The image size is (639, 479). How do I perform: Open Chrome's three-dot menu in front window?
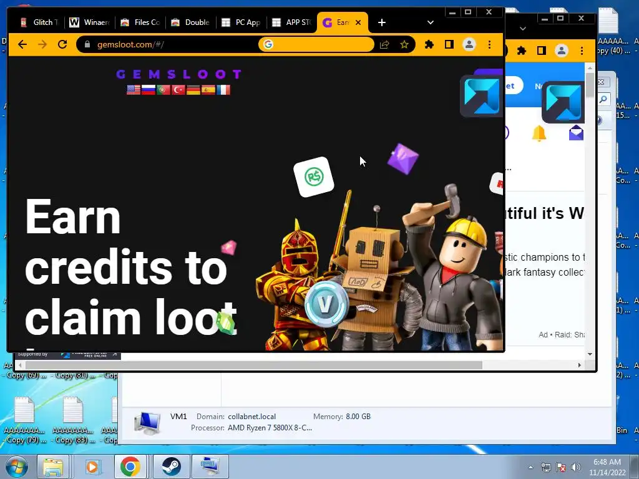tap(489, 44)
